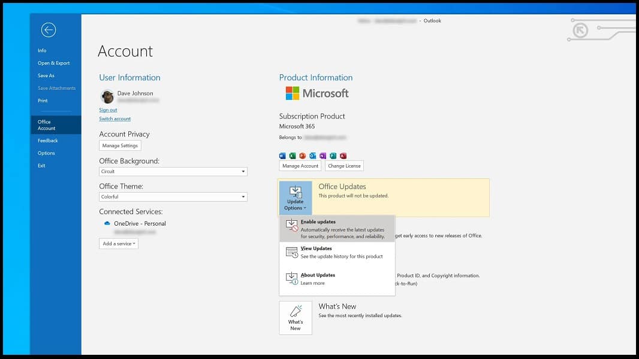This screenshot has height=359, width=639.
Task: Click the PowerPoint app icon
Action: [302, 156]
